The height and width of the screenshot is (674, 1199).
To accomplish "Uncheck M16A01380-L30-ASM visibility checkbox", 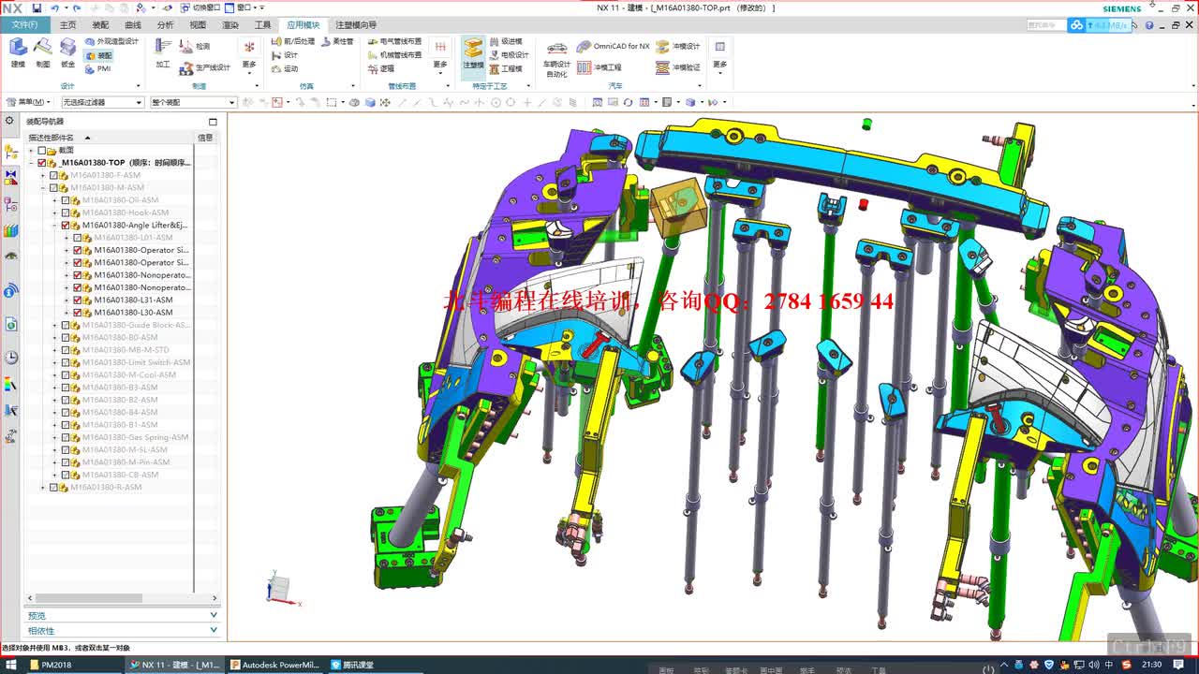I will (x=78, y=313).
